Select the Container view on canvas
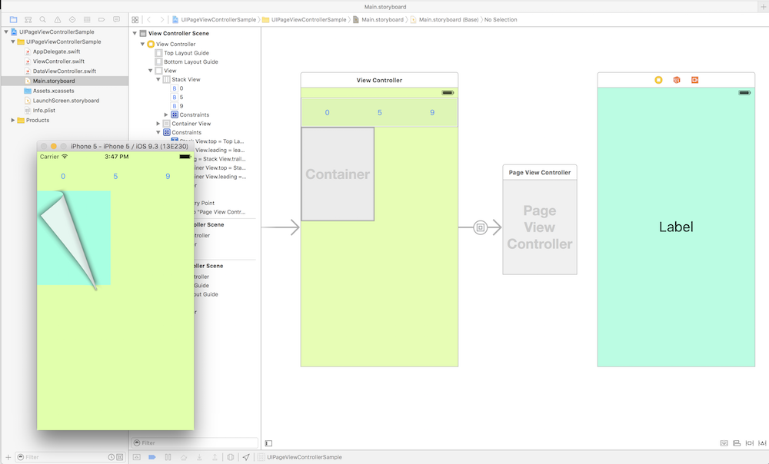This screenshot has width=769, height=464. [338, 174]
